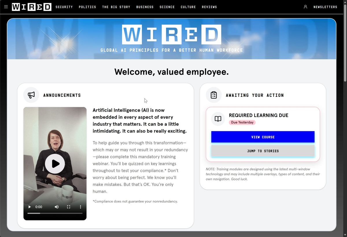This screenshot has height=237, width=347.
Task: Open The Big Story section
Action: pyautogui.click(x=116, y=7)
